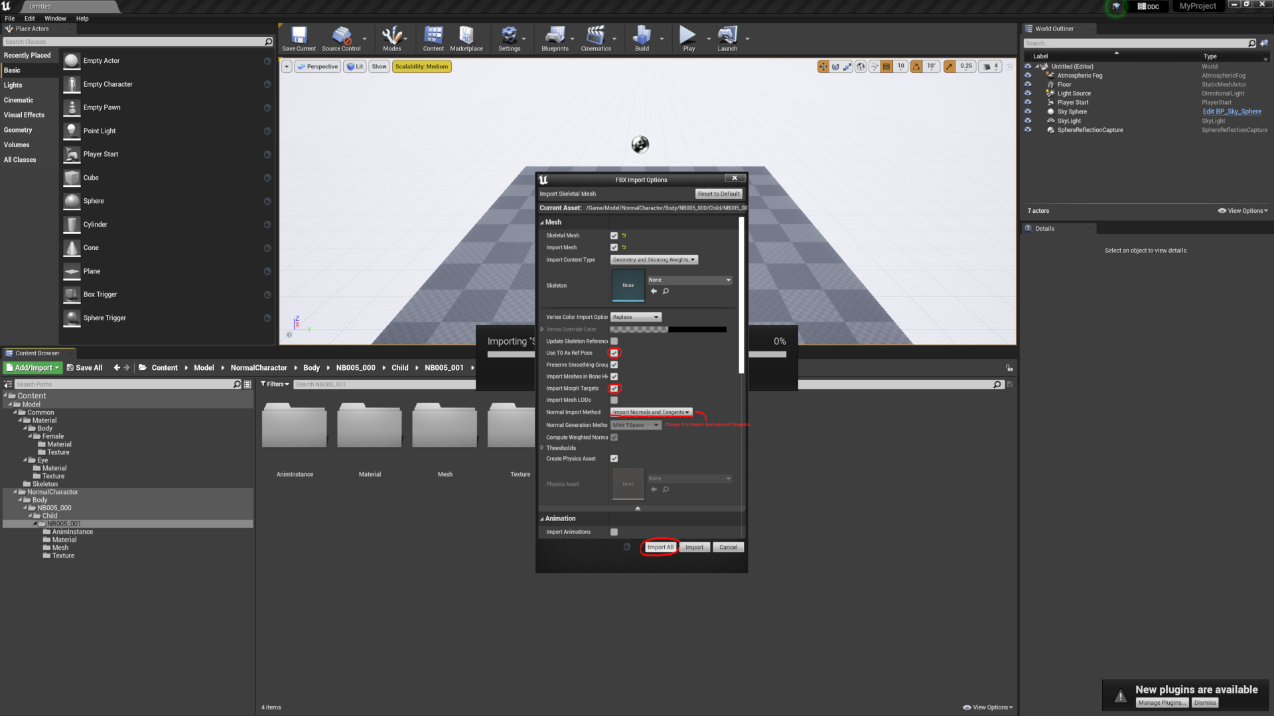Image resolution: width=1274 pixels, height=716 pixels.
Task: Open the Window menu
Action: [55, 19]
